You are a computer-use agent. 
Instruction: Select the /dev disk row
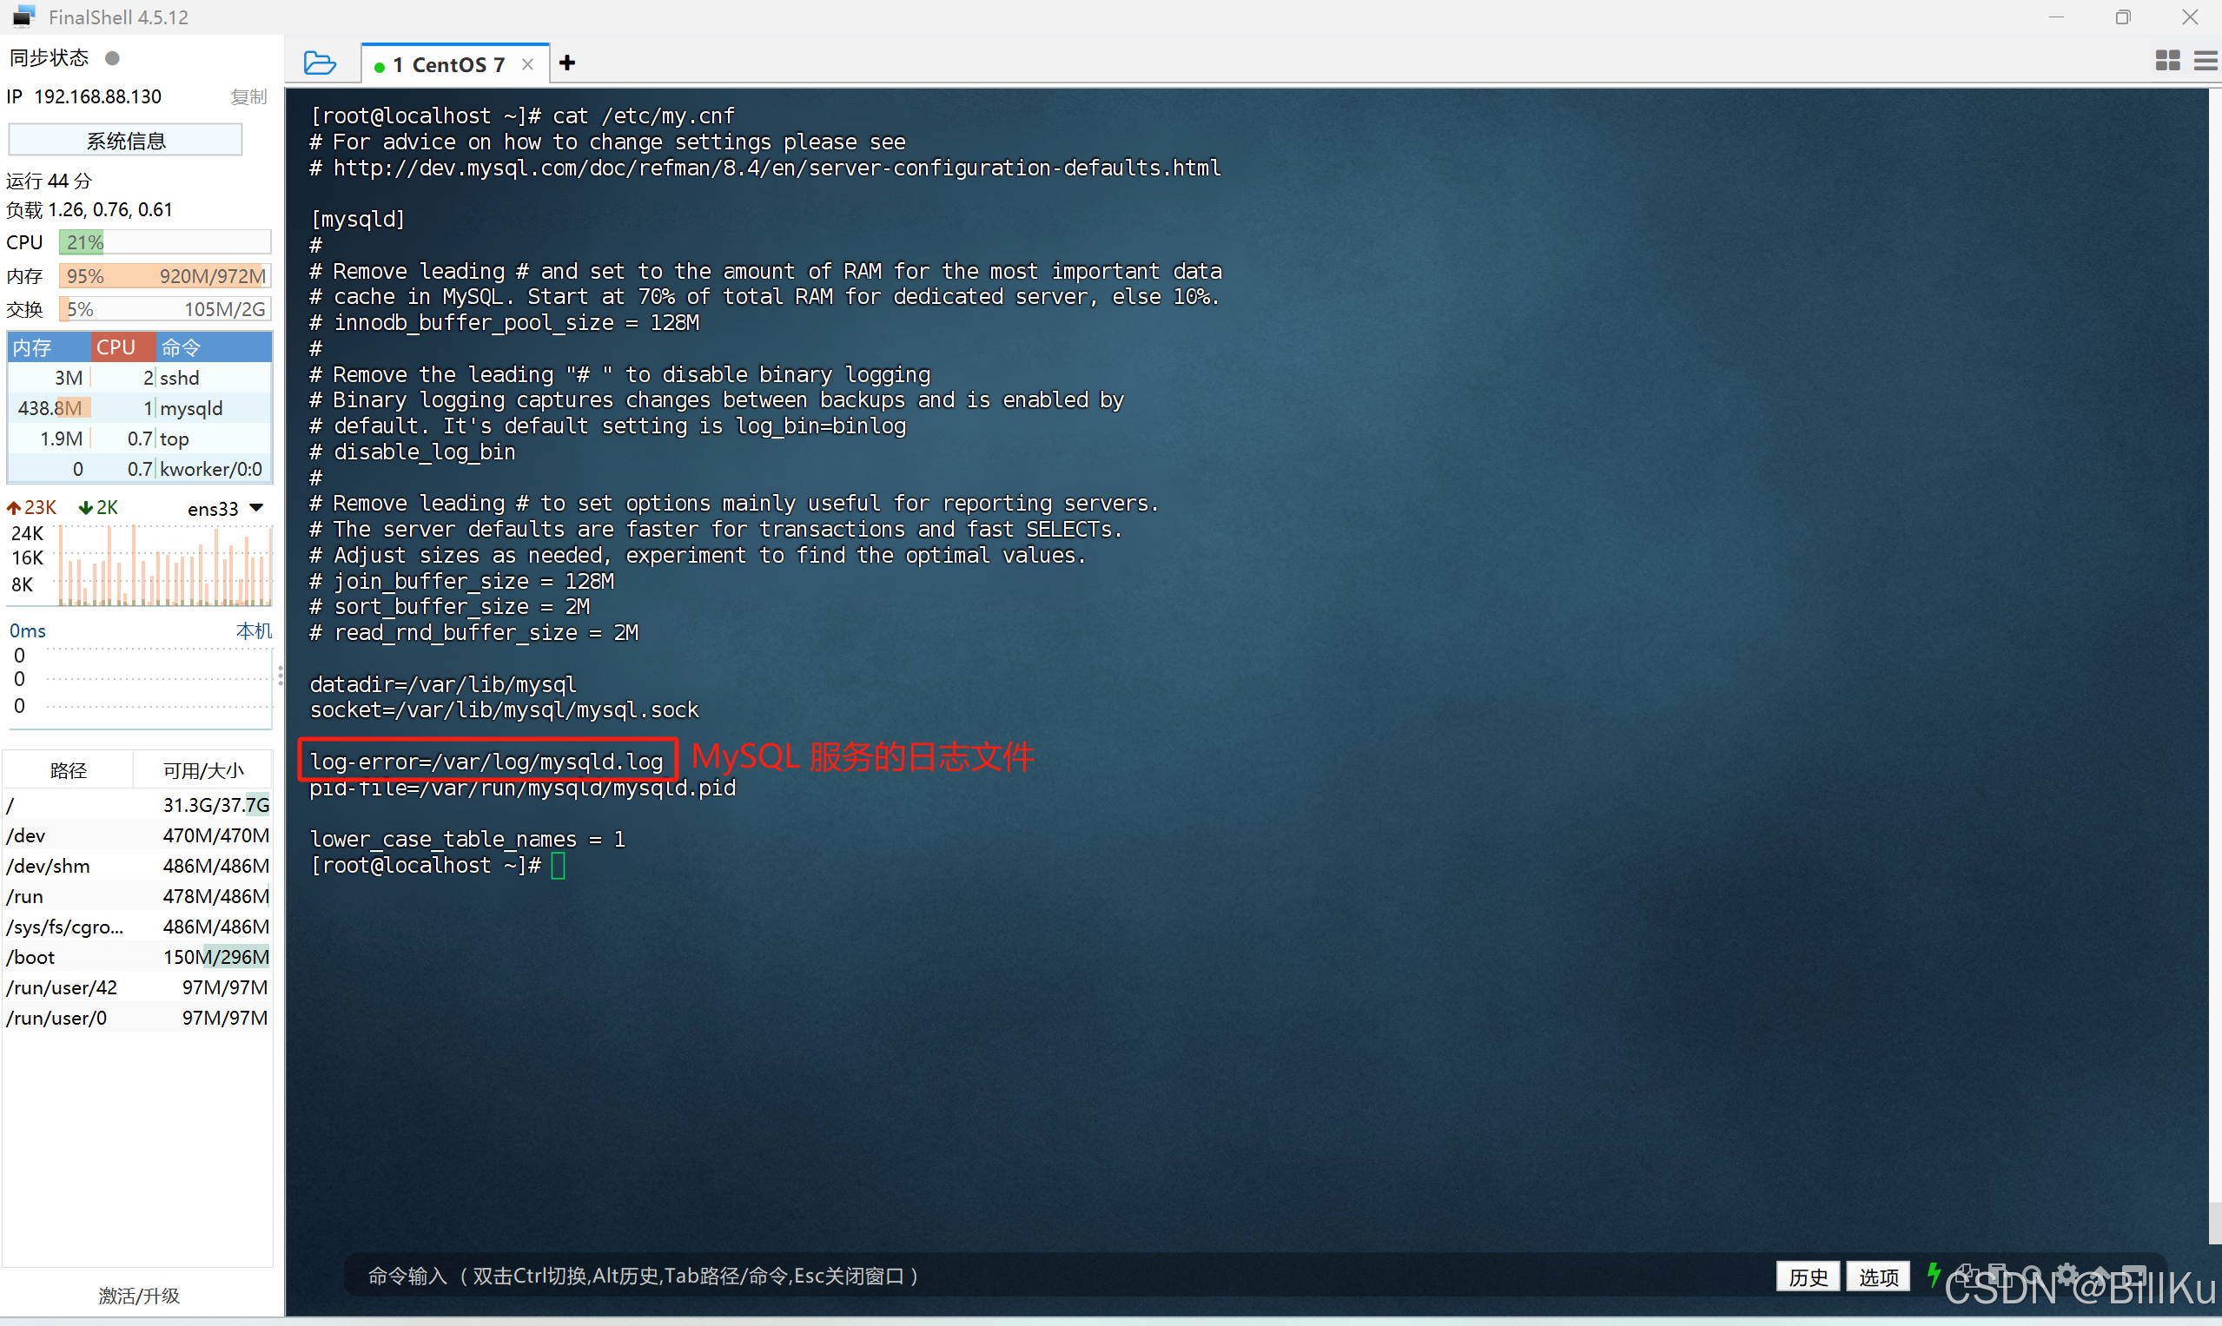[137, 835]
